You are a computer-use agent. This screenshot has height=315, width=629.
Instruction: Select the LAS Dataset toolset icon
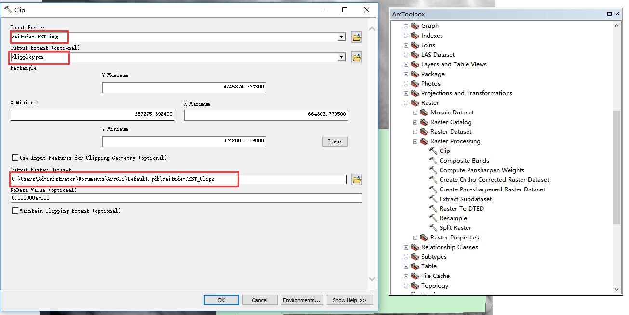pos(415,55)
